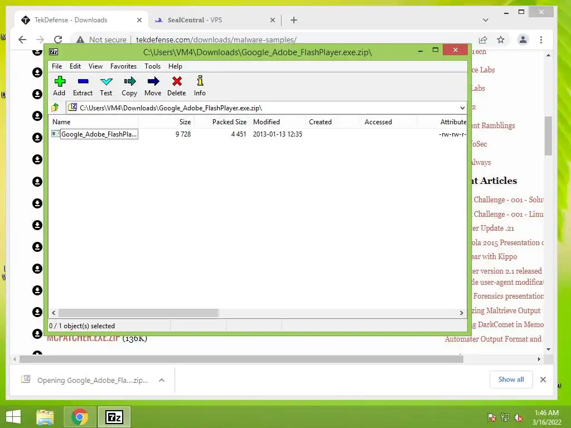Open the Chrome three-dot menu

coord(541,40)
